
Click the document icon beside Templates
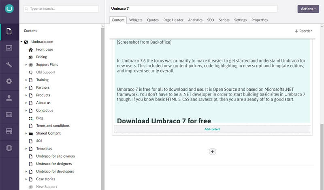tap(31, 149)
